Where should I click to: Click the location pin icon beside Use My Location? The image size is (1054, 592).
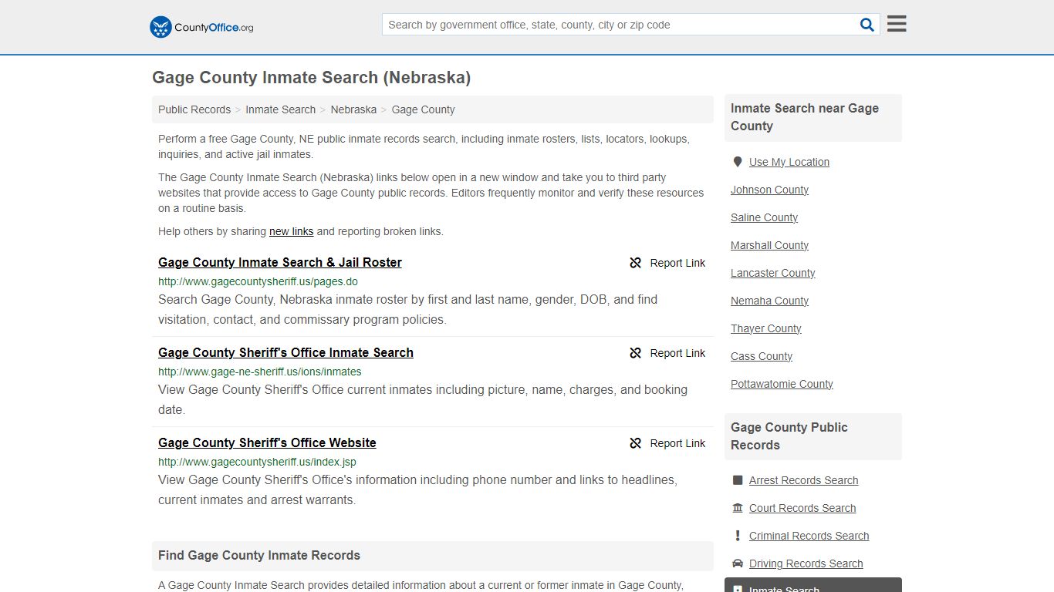(738, 162)
